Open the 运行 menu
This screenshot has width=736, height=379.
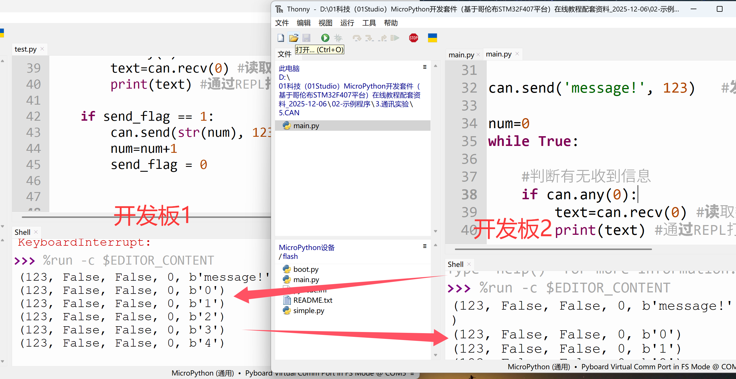(347, 23)
